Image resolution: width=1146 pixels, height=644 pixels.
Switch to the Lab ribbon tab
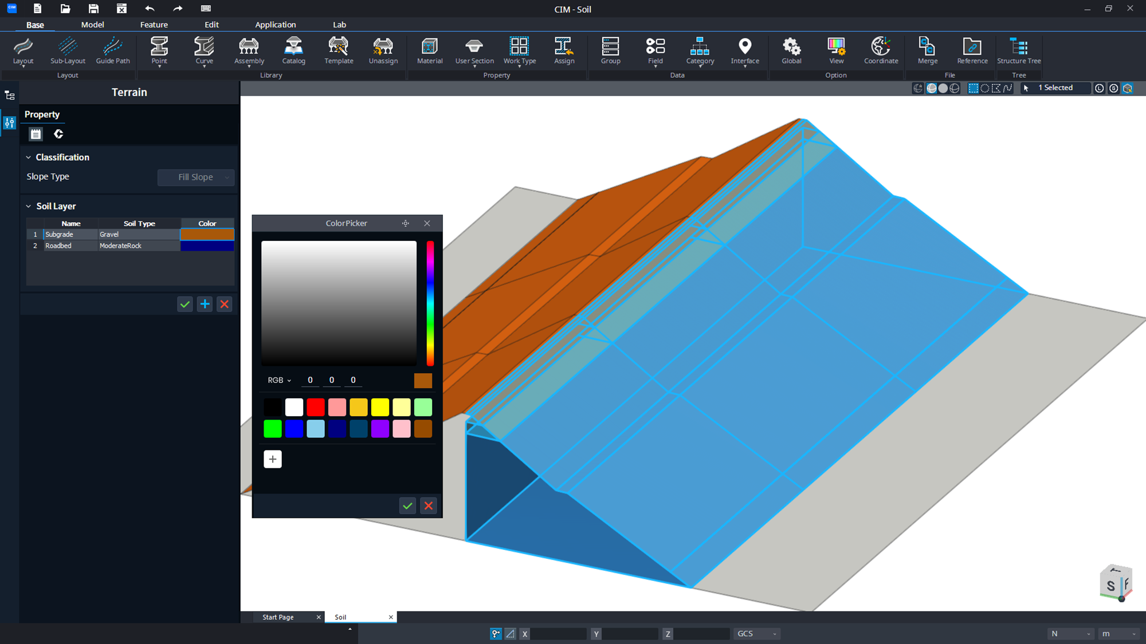click(339, 25)
